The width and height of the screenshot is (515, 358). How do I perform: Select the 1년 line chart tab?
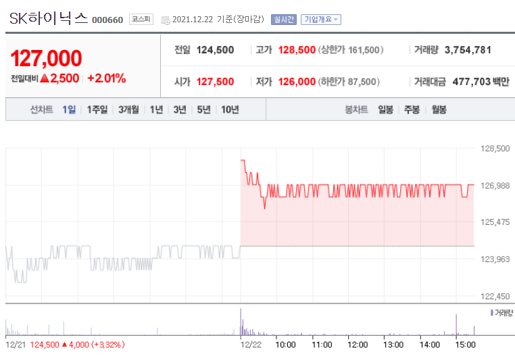156,109
